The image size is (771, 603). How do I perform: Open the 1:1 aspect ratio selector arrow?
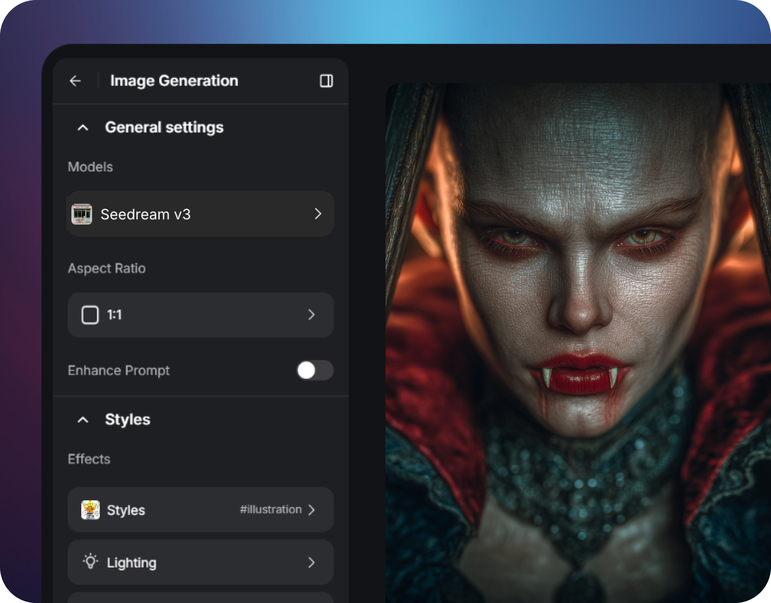(311, 315)
